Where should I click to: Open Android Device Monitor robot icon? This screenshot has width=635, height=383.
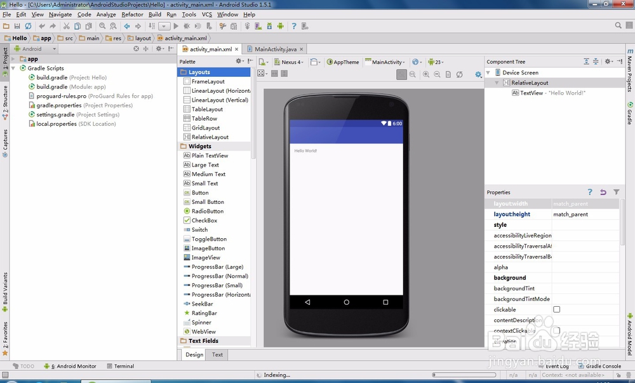point(280,26)
